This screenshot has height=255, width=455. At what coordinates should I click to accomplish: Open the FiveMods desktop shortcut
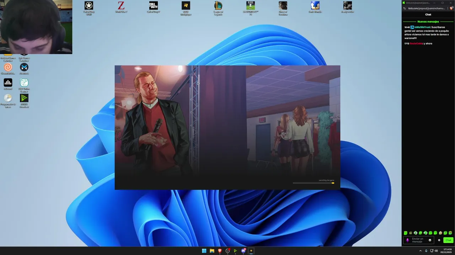(24, 69)
